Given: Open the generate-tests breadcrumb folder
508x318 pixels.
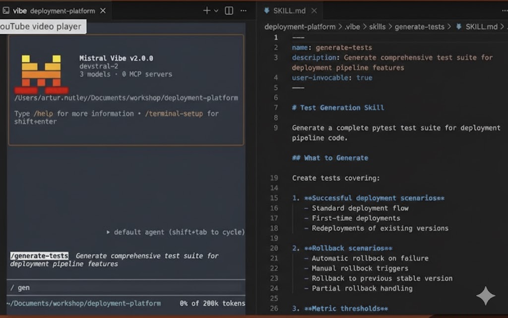Looking at the screenshot, I should coord(420,27).
